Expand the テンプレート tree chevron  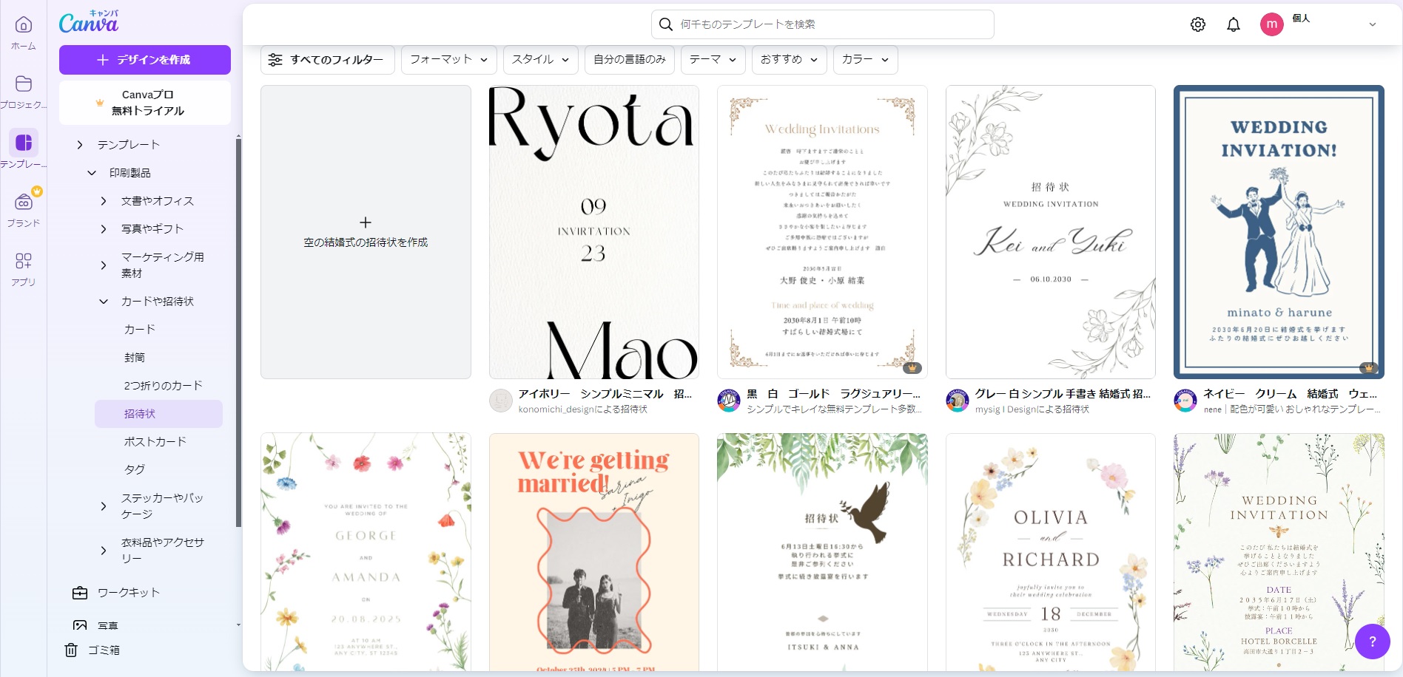[x=80, y=145]
